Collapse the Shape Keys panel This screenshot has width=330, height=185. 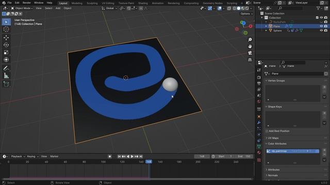(275, 107)
